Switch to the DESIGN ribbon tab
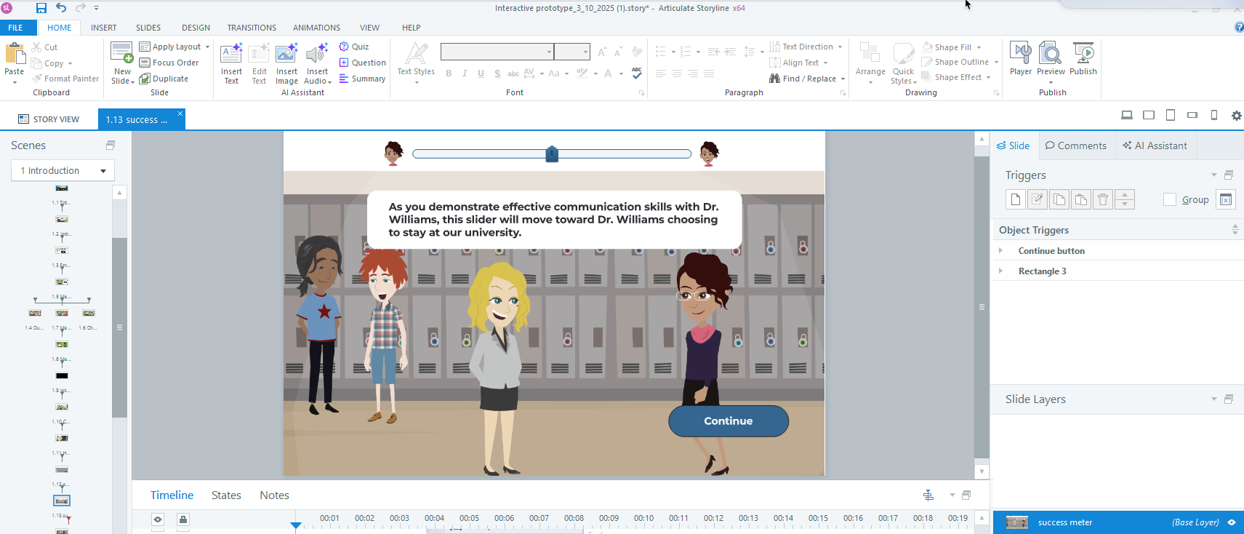The height and width of the screenshot is (534, 1244). coord(196,28)
